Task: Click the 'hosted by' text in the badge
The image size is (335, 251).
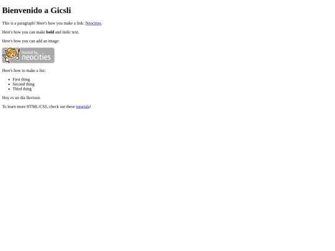Action: click(x=30, y=52)
